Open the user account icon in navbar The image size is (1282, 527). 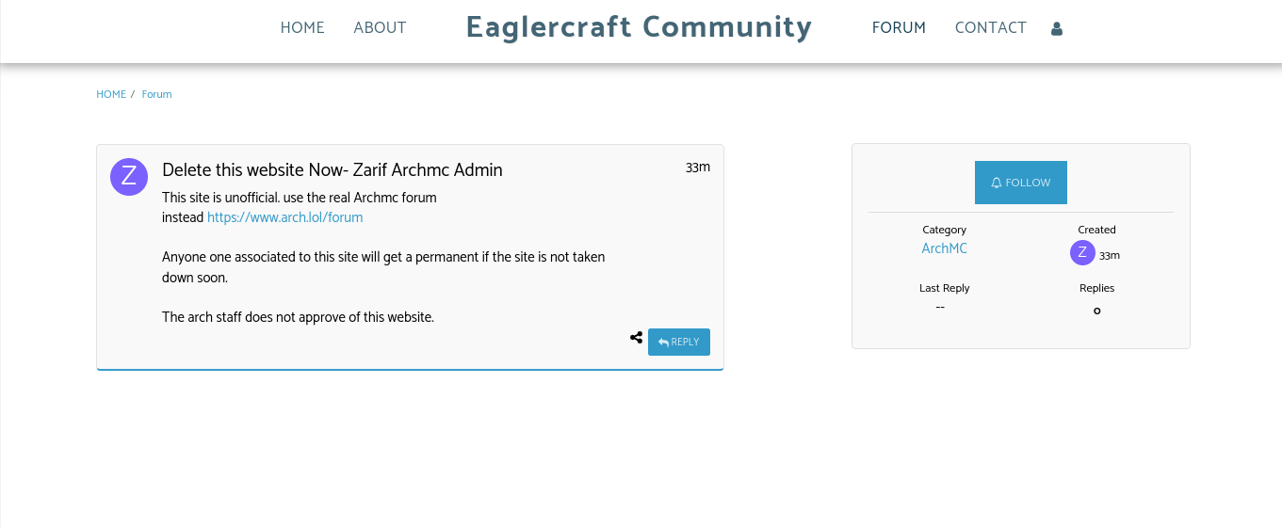(1056, 29)
